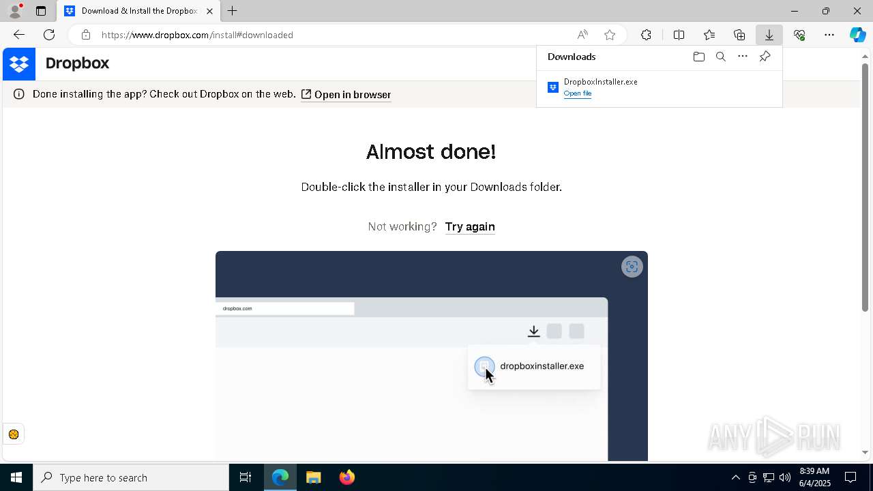Viewport: 873px width, 491px height.
Task: Close the Download & Install Dropbox tab
Action: (209, 11)
